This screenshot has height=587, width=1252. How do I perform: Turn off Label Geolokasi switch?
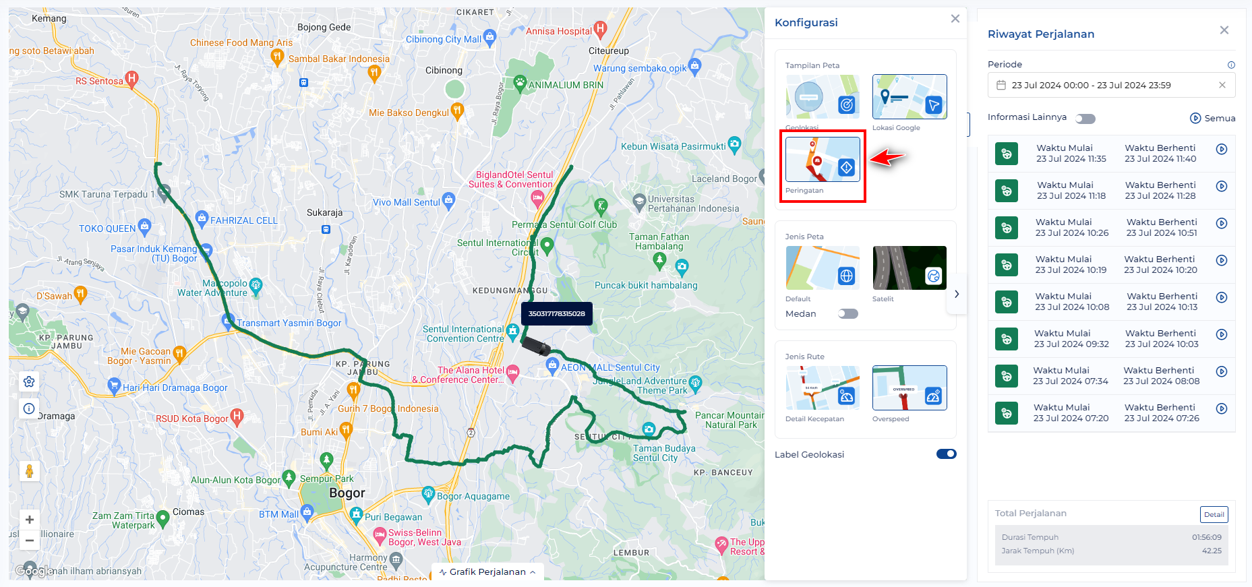pyautogui.click(x=947, y=454)
